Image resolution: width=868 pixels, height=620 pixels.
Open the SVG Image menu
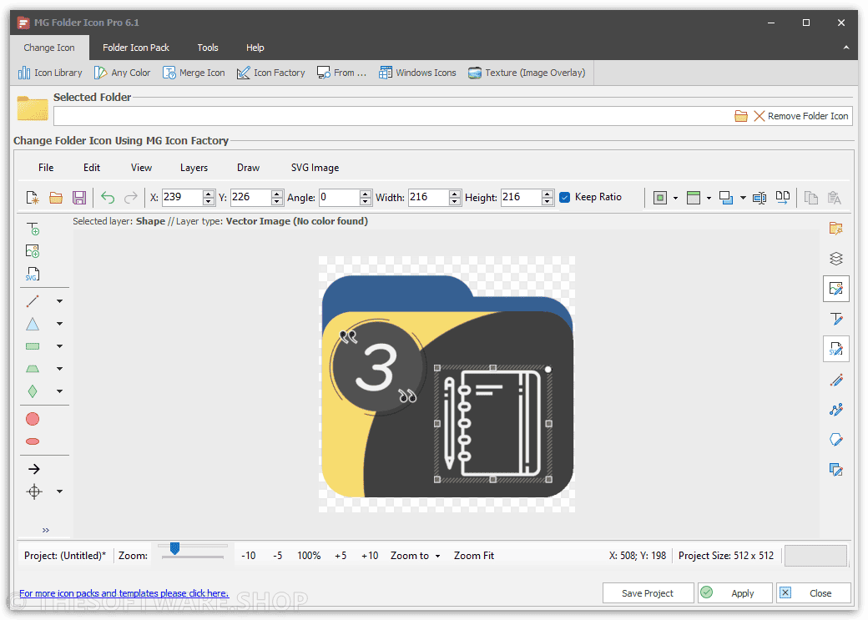coord(315,168)
